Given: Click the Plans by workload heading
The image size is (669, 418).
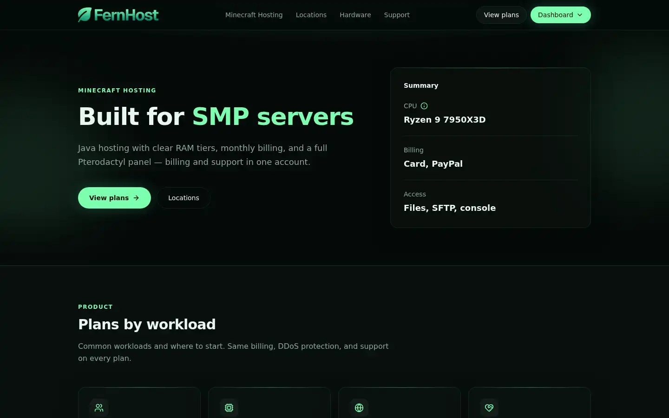Looking at the screenshot, I should pos(147,324).
